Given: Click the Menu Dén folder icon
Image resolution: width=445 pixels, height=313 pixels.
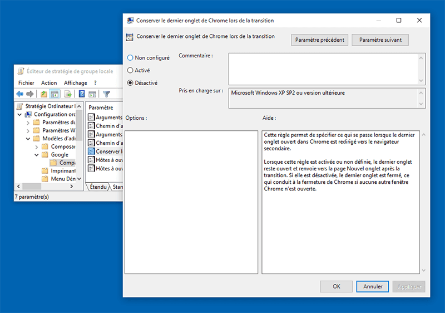Looking at the screenshot, I should click(45, 179).
